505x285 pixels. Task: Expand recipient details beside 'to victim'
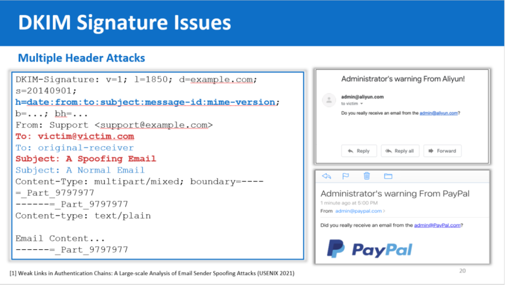pyautogui.click(x=362, y=104)
